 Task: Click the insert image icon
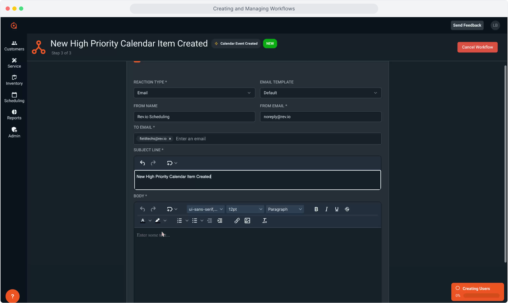point(247,221)
